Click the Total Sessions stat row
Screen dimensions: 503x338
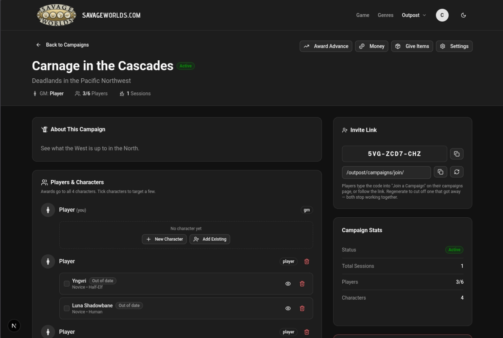click(x=403, y=266)
